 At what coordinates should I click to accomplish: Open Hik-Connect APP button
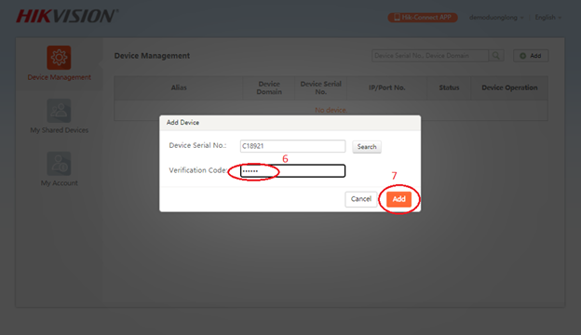[423, 18]
